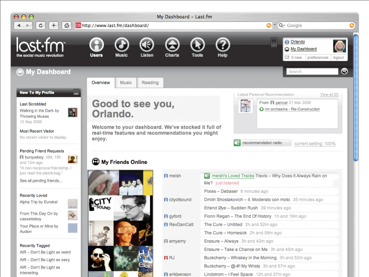
Task: Open the Users section icon
Action: click(x=97, y=45)
